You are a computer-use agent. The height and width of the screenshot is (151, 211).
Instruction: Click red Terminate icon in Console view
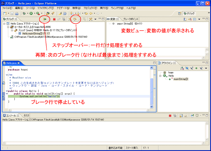pos(170,115)
